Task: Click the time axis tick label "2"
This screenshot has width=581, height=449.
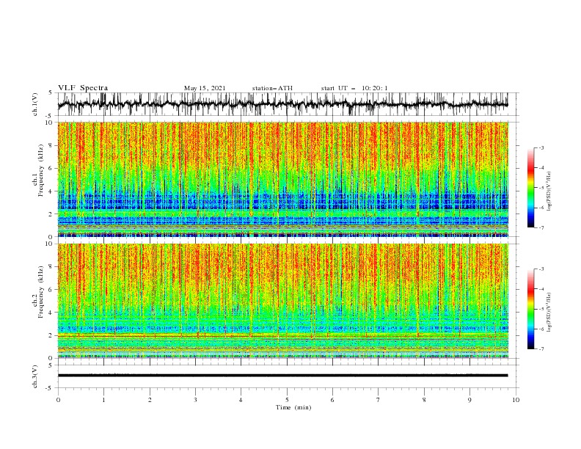Action: tap(150, 400)
